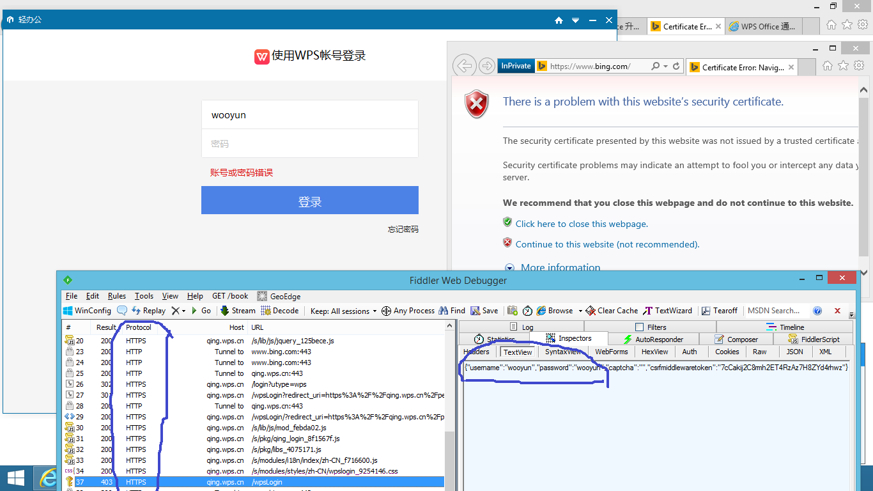This screenshot has width=873, height=491.
Task: Click the stopwatch timer icon in toolbar
Action: click(x=527, y=311)
